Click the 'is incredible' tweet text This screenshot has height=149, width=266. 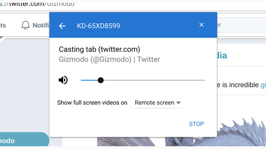pos(240,85)
